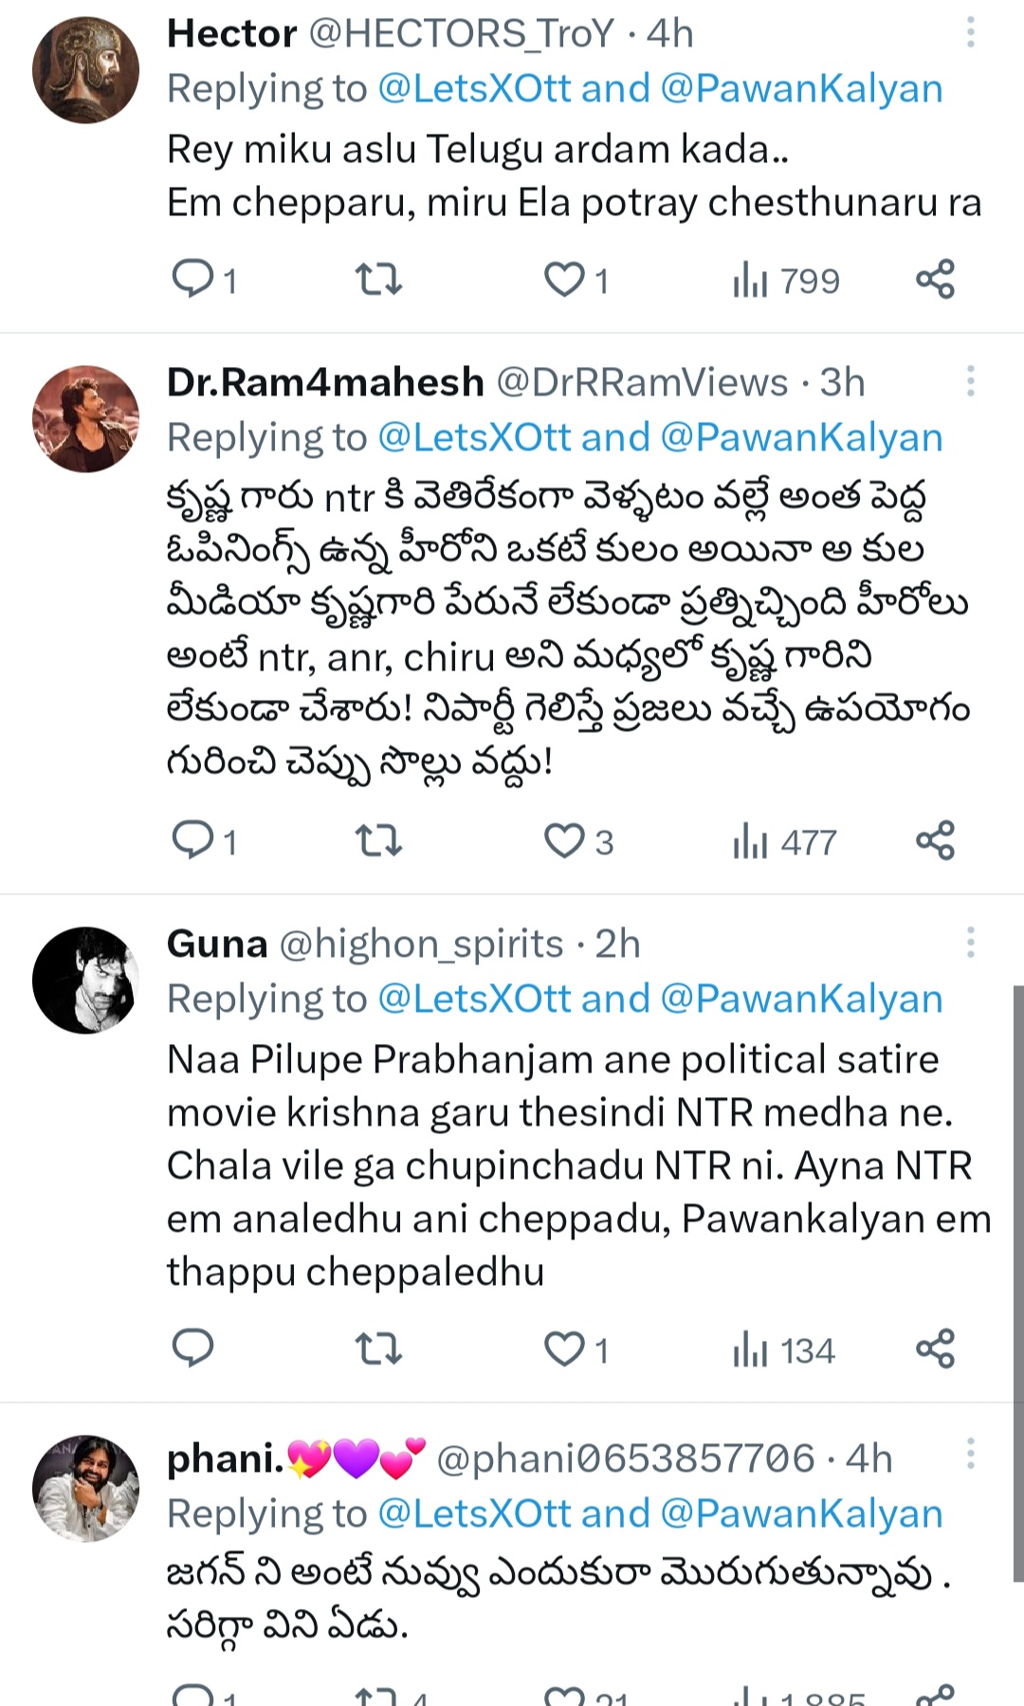Image resolution: width=1024 pixels, height=1706 pixels.
Task: Retweet Dr.Ram4mahesh's reply
Action: click(378, 841)
